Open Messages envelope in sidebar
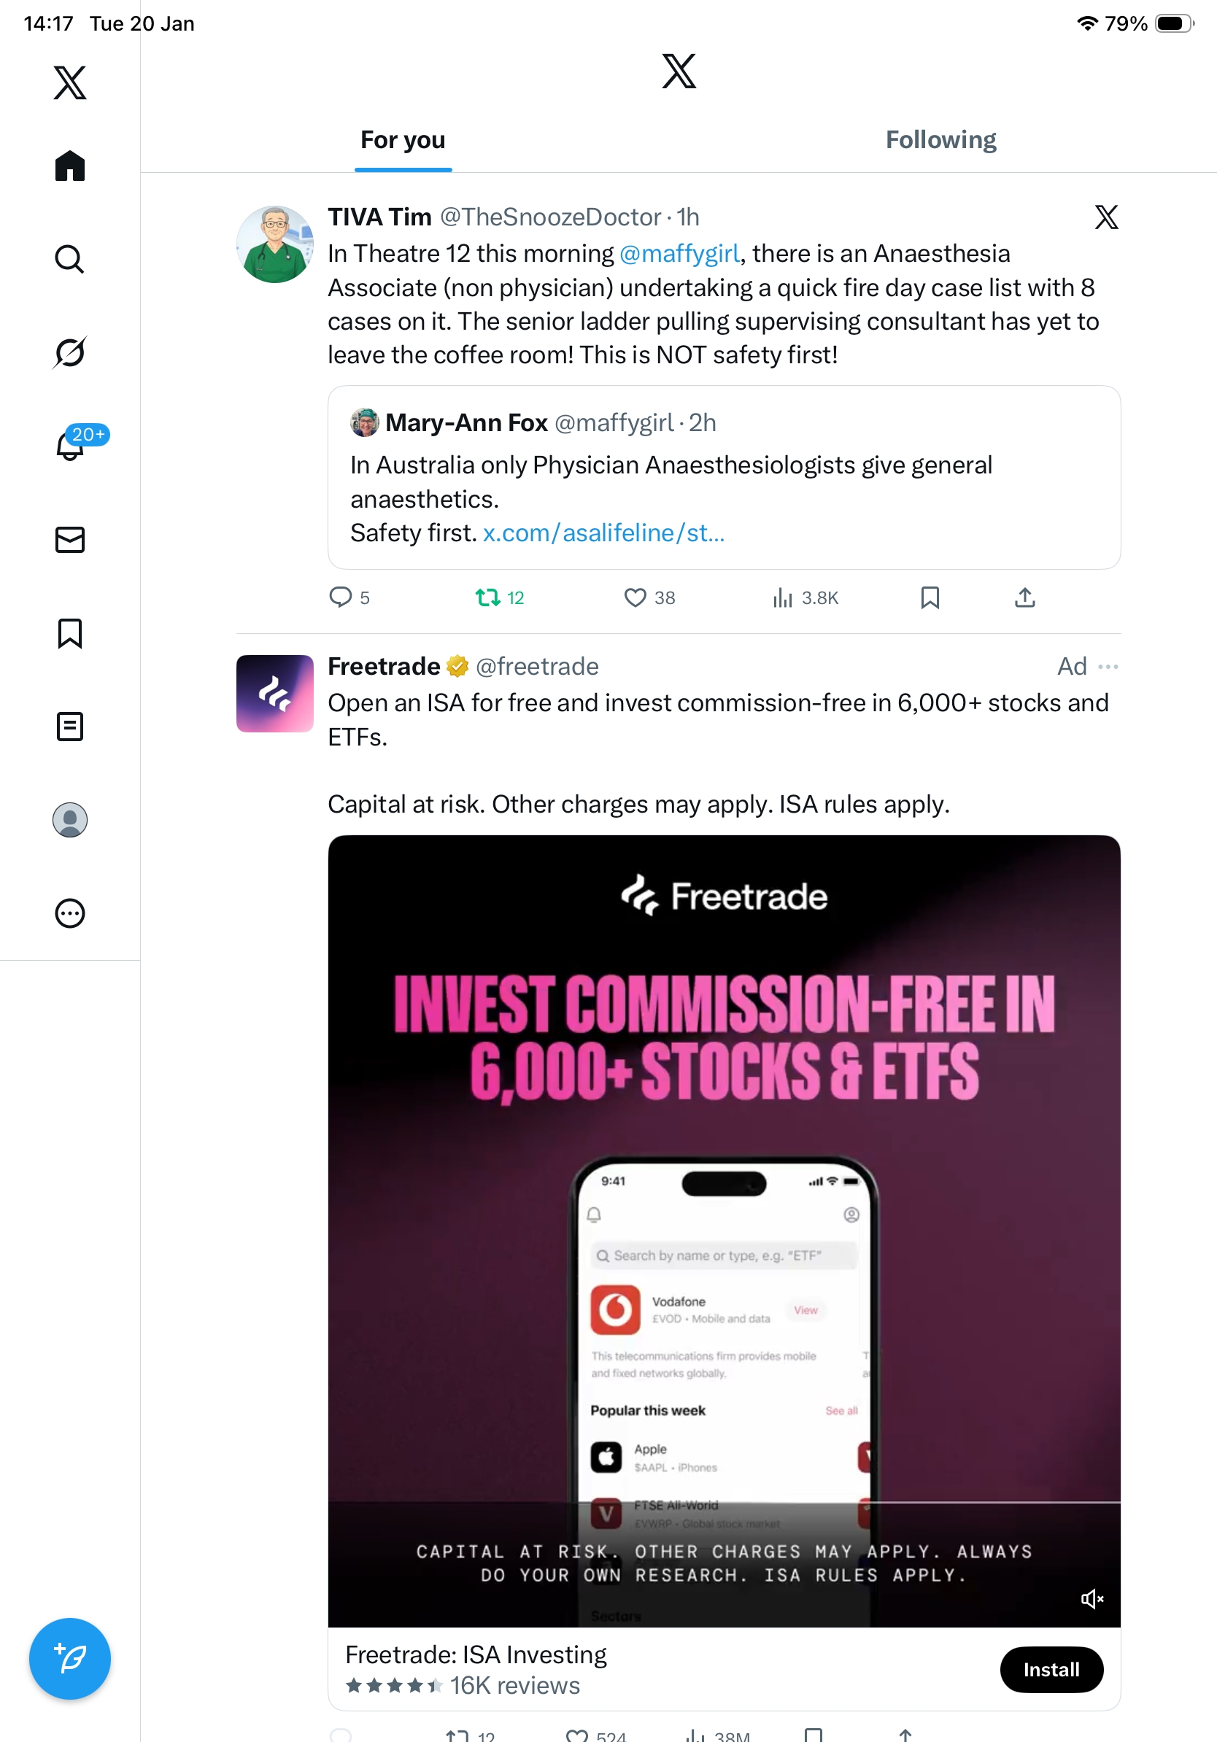1217x1742 pixels. tap(70, 539)
